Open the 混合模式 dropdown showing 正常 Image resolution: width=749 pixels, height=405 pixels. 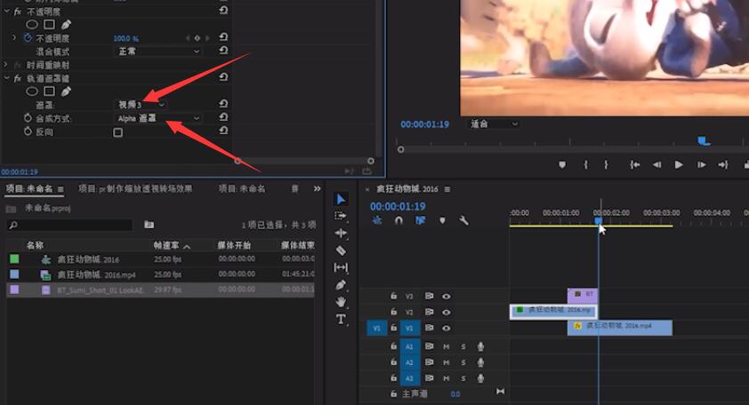coord(157,52)
